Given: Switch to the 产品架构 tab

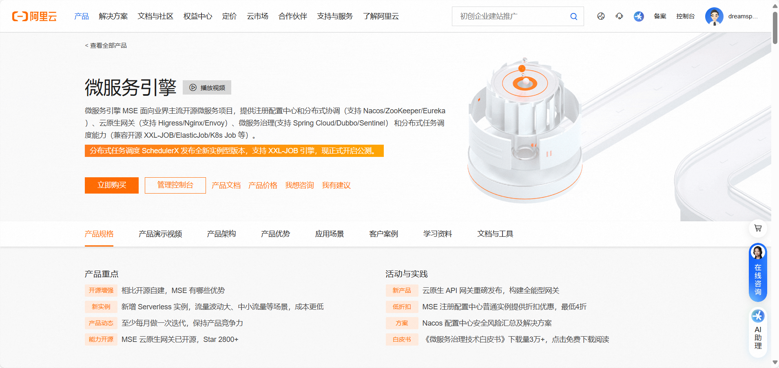Looking at the screenshot, I should tap(221, 234).
